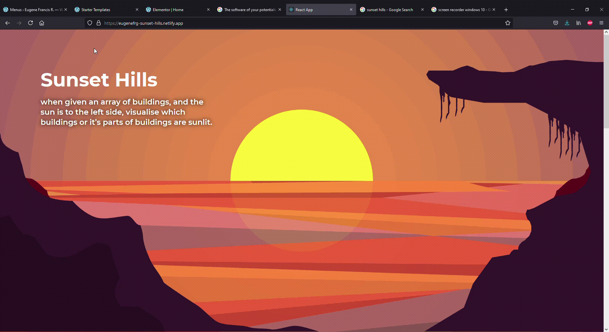The height and width of the screenshot is (332, 609).
Task: Click the description paragraph about buildings
Action: (x=126, y=112)
